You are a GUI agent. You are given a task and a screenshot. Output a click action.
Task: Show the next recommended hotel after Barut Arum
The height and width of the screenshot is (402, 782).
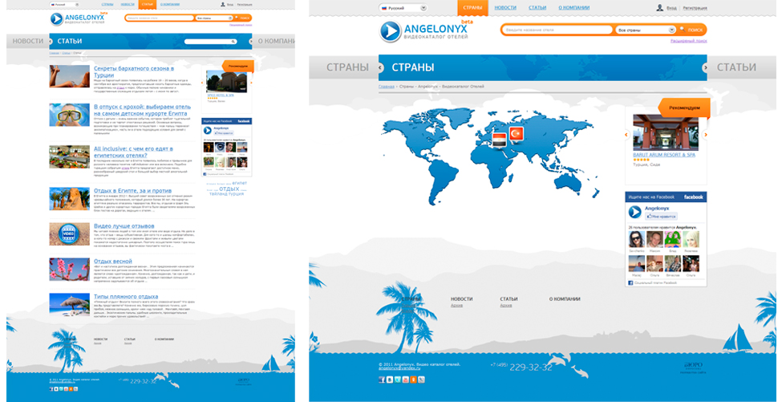[705, 134]
